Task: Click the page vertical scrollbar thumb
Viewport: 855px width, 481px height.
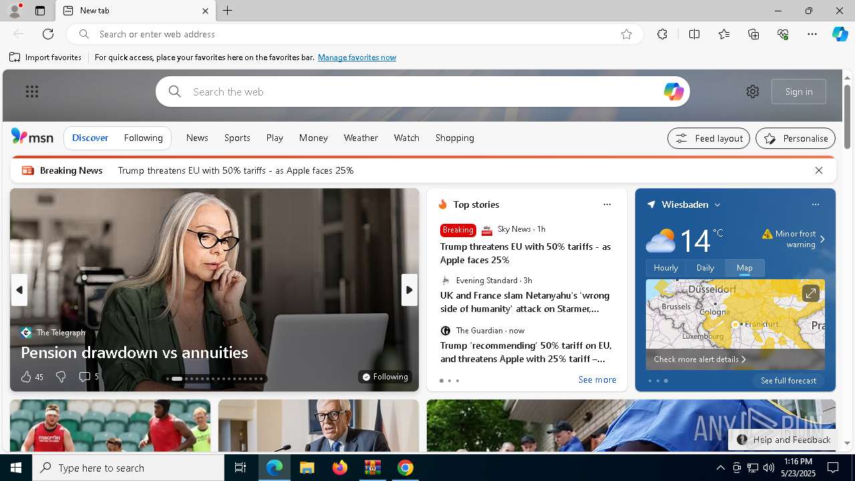Action: click(x=847, y=117)
